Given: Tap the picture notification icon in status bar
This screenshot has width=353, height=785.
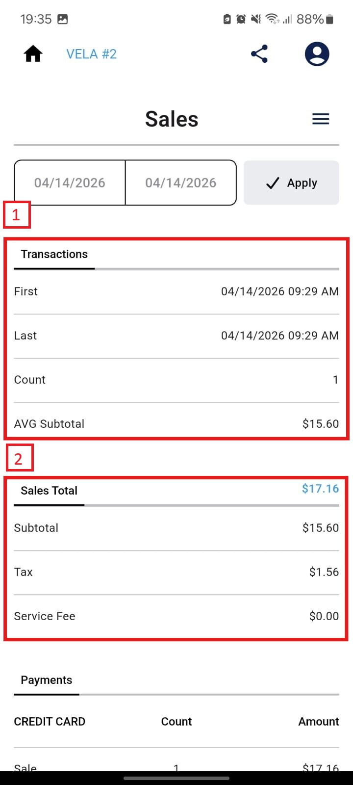Looking at the screenshot, I should tap(63, 19).
